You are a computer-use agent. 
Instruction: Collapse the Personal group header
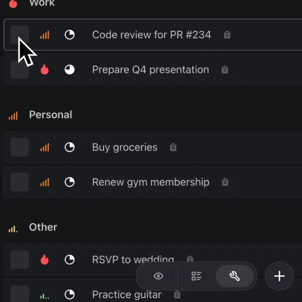pos(50,115)
